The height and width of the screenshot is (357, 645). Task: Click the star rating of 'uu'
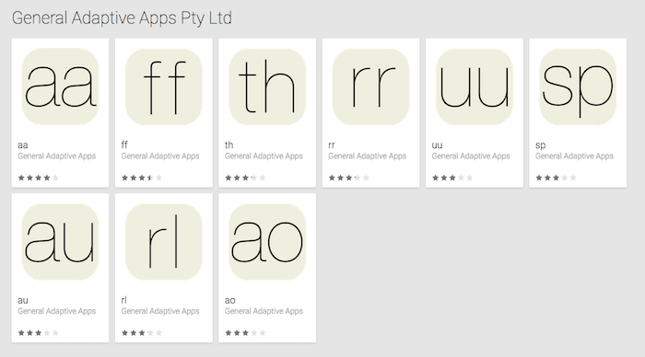pyautogui.click(x=452, y=178)
